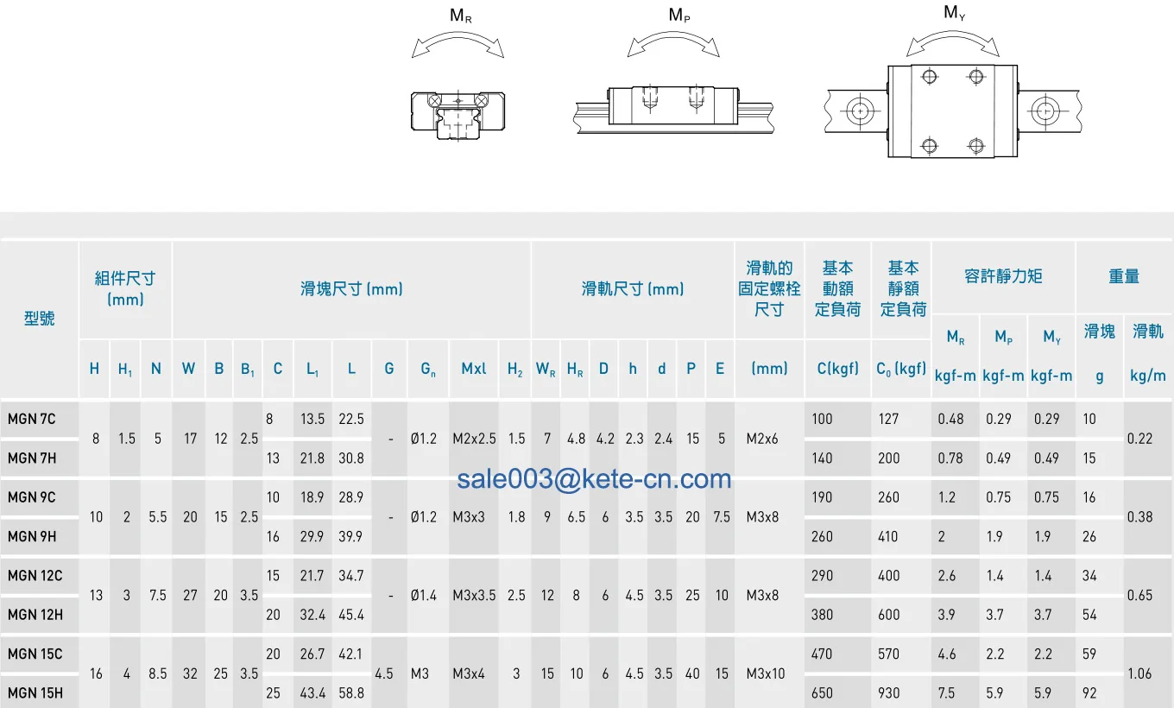Select the 型號 column header
The height and width of the screenshot is (708, 1174).
pyautogui.click(x=40, y=319)
